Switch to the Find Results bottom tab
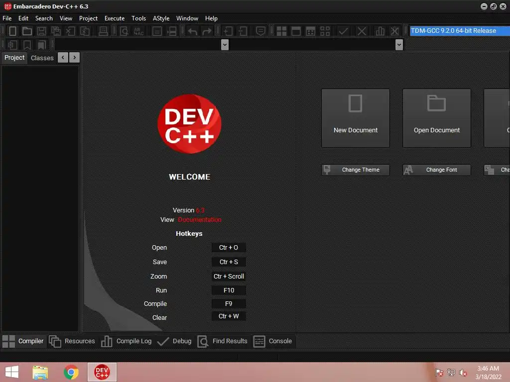 223,341
